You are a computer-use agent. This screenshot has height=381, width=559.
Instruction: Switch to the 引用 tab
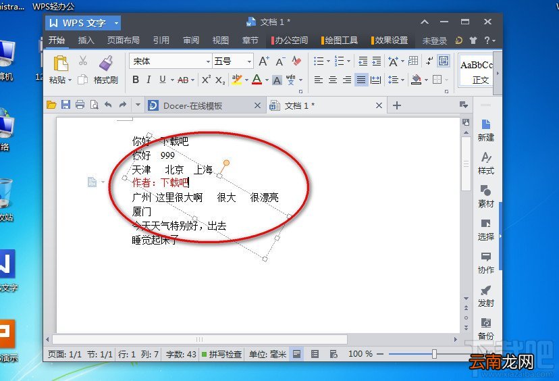pos(161,41)
